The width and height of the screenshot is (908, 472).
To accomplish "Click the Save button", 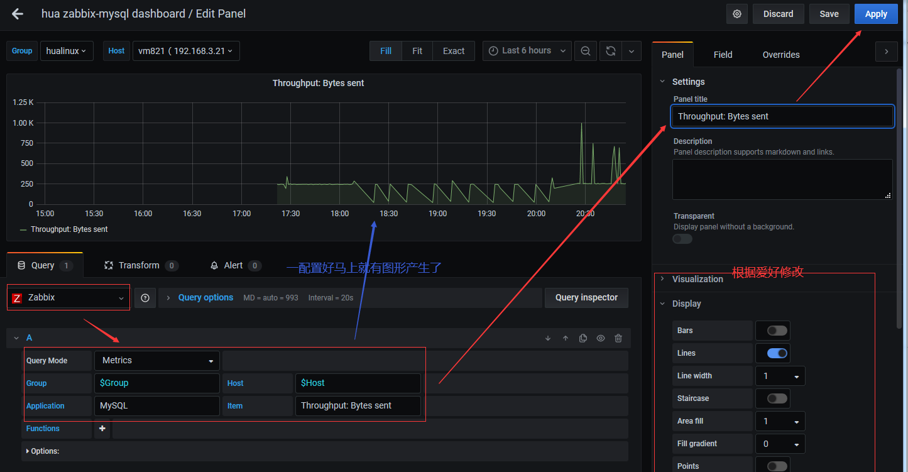I will [829, 14].
